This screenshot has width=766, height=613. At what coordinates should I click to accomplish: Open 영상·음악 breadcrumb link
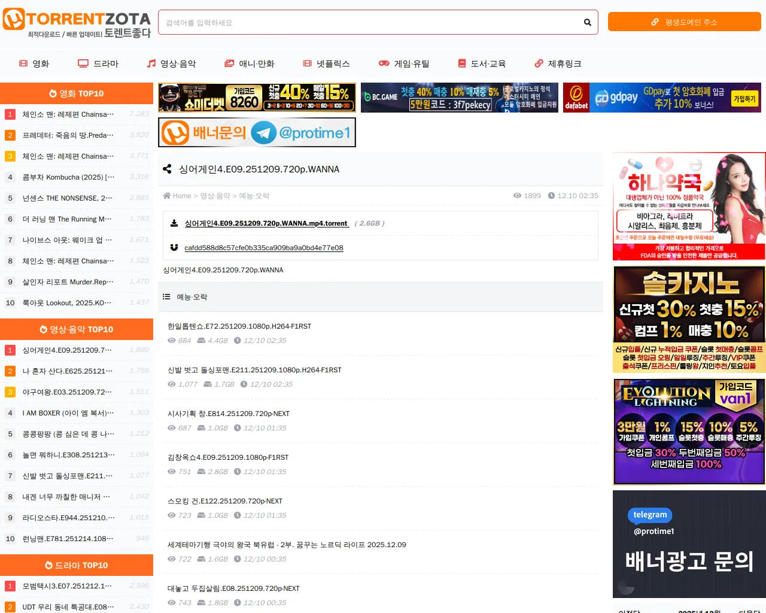coord(215,196)
